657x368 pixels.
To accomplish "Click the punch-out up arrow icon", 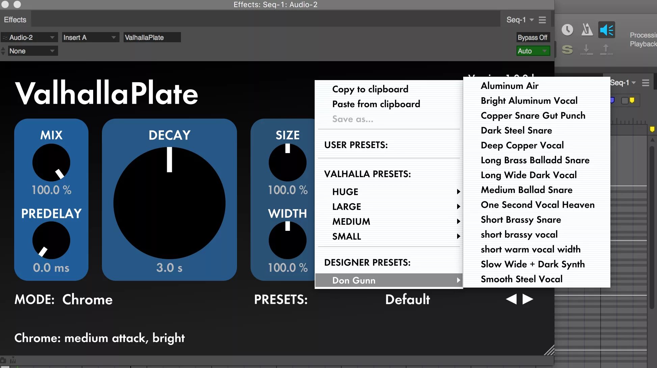I will tap(606, 50).
